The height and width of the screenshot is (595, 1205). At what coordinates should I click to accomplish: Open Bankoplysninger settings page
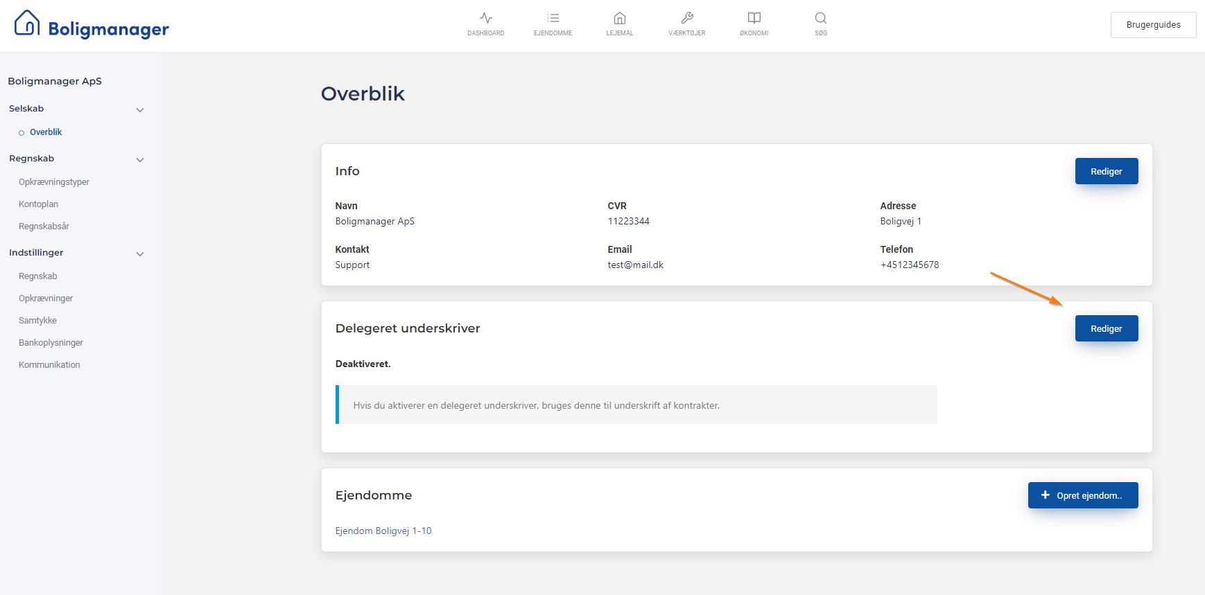(x=51, y=343)
